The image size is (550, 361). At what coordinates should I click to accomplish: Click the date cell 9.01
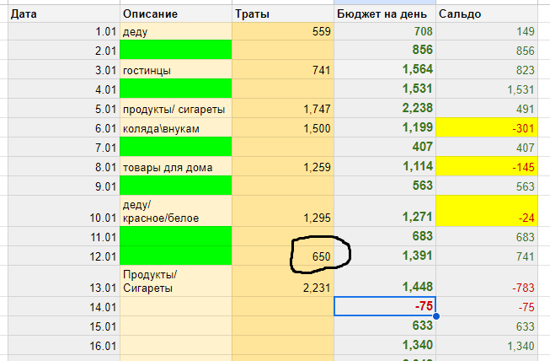coord(64,186)
